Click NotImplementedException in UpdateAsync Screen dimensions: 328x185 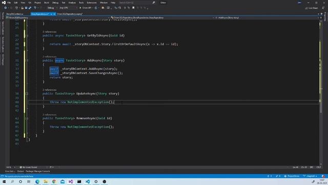tap(88, 102)
